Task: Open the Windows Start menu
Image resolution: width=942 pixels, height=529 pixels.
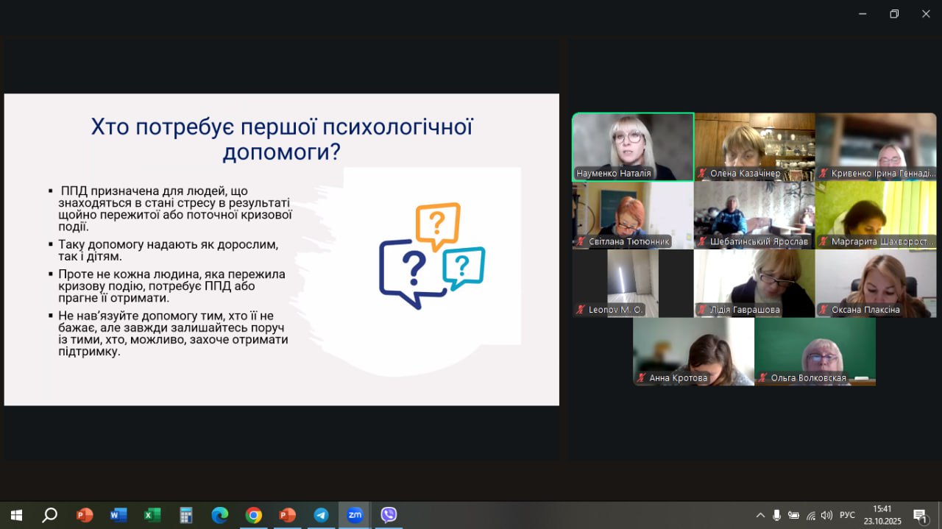Action: click(x=16, y=515)
